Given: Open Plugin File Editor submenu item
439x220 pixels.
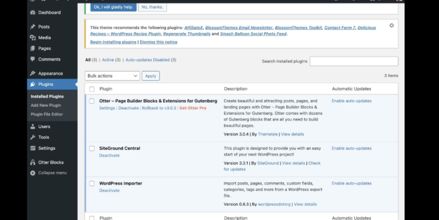Looking at the screenshot, I should pos(47,114).
